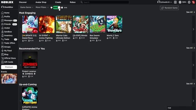Image resolution: width=196 pixels, height=110 pixels.
Task: Click Up-and-Coming row right arrow
Action: click(193, 101)
